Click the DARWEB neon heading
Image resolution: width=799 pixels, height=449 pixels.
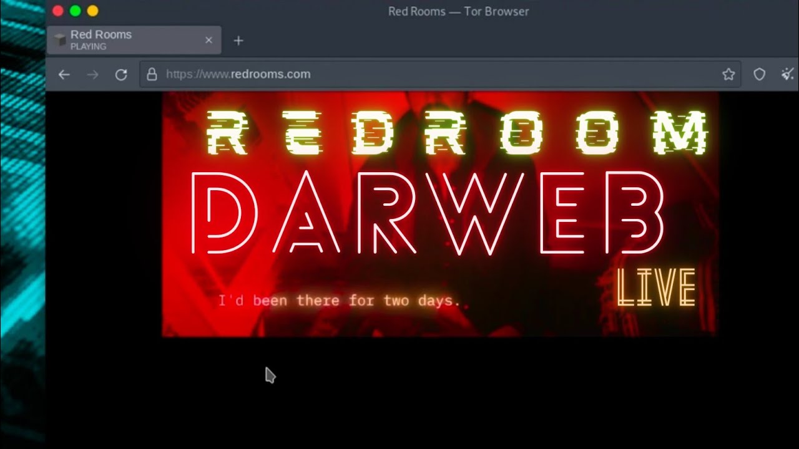[428, 214]
